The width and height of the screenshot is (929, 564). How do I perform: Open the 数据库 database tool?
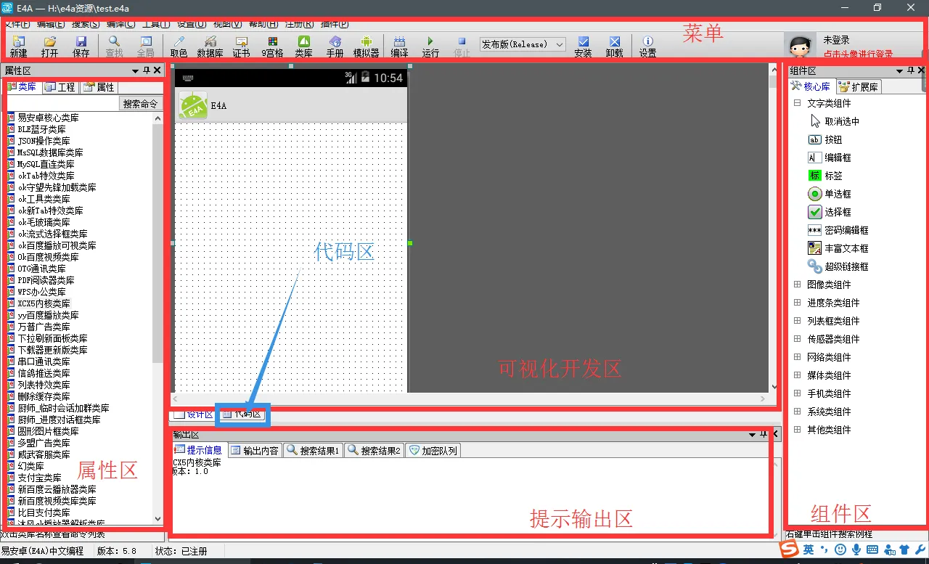[x=210, y=46]
